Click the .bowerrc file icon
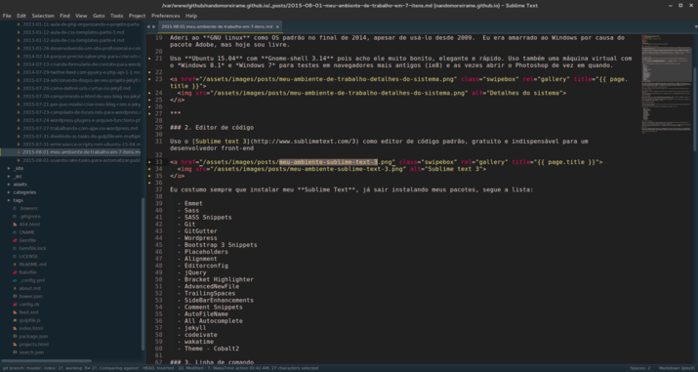 pos(16,208)
